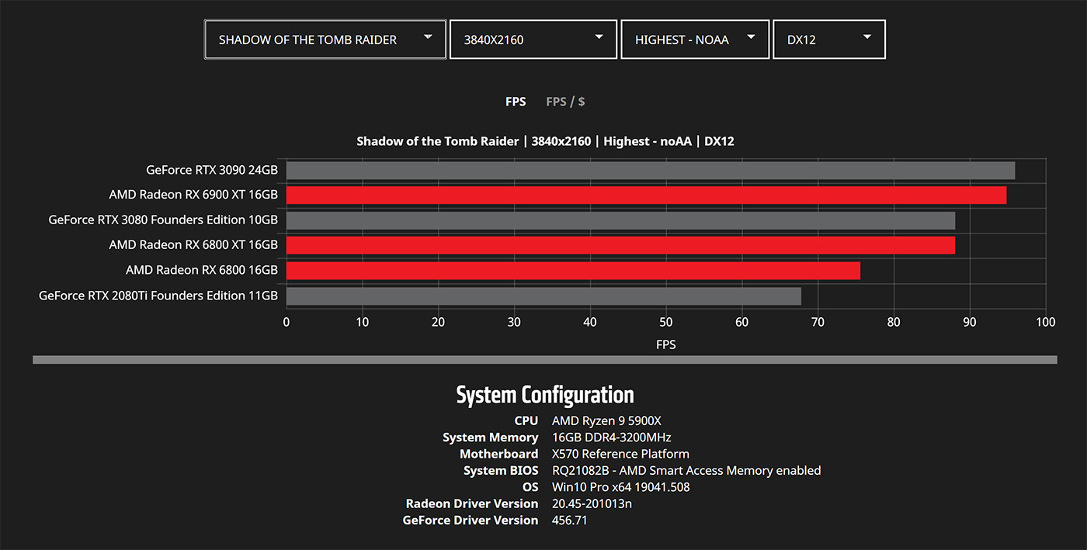Screen dimensions: 1087x550
Task: Open the DX12 API dropdown
Action: tap(829, 40)
